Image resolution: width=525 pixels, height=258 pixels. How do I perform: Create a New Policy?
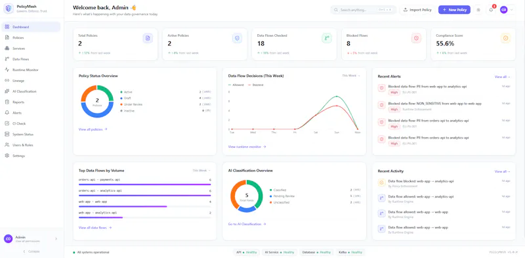point(454,10)
